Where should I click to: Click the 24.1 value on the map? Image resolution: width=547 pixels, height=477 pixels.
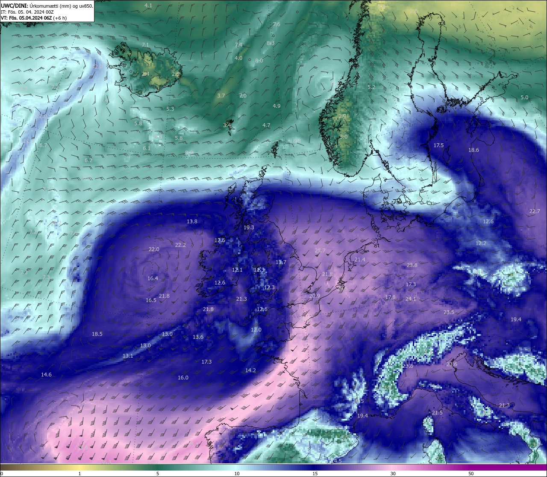coord(410,299)
